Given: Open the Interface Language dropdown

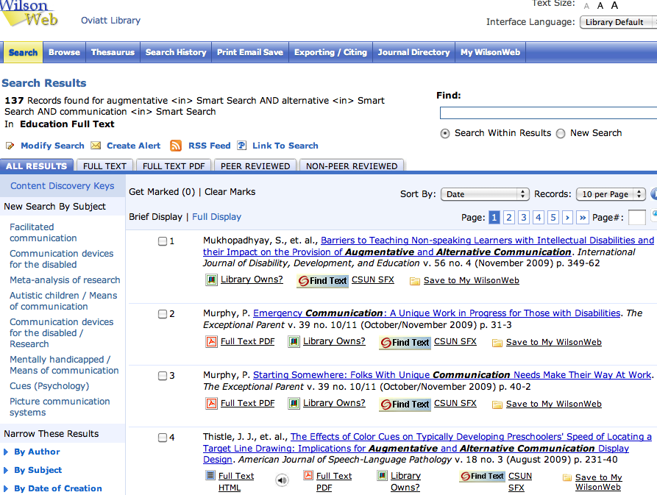Looking at the screenshot, I should (619, 22).
